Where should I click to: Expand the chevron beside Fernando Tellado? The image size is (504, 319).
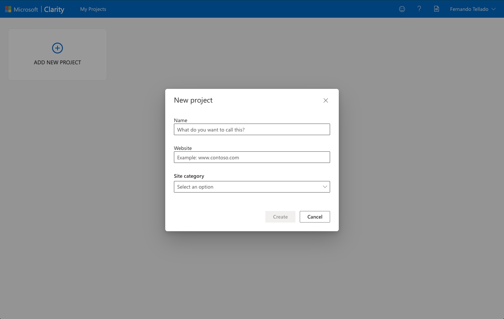point(494,9)
